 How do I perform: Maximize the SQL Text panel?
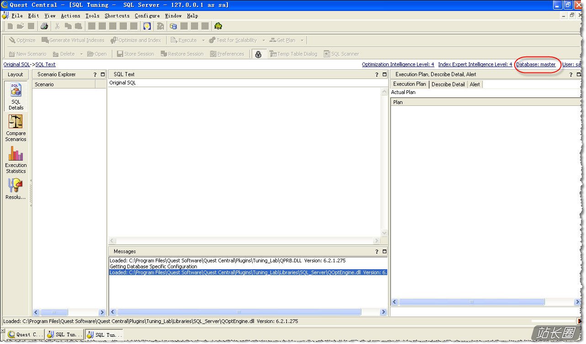385,74
